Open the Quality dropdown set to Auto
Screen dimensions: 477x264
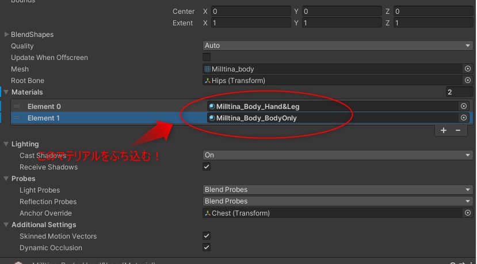click(x=338, y=46)
